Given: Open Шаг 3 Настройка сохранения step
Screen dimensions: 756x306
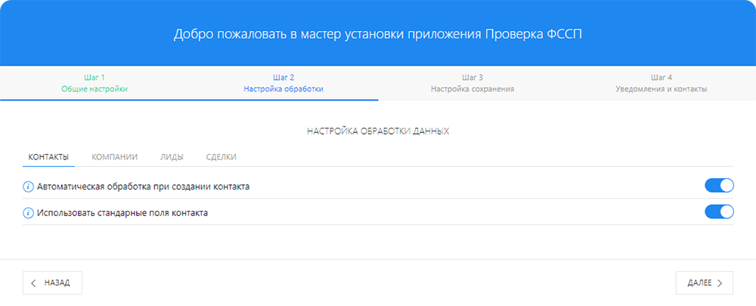Looking at the screenshot, I should 472,83.
